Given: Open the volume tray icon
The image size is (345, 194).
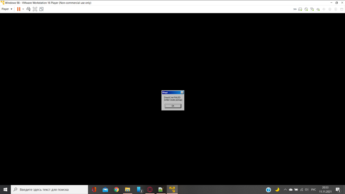Looking at the screenshot, I should (307, 189).
